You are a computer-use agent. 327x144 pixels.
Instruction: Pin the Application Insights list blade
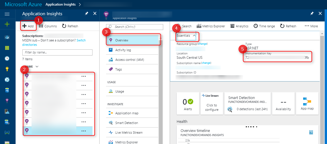tap(86, 14)
